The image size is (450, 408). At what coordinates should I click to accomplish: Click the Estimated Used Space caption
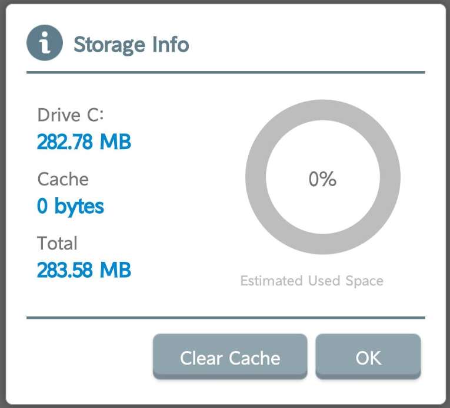[312, 281]
